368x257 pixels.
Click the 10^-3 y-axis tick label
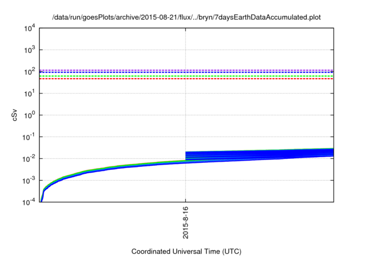[29, 181]
